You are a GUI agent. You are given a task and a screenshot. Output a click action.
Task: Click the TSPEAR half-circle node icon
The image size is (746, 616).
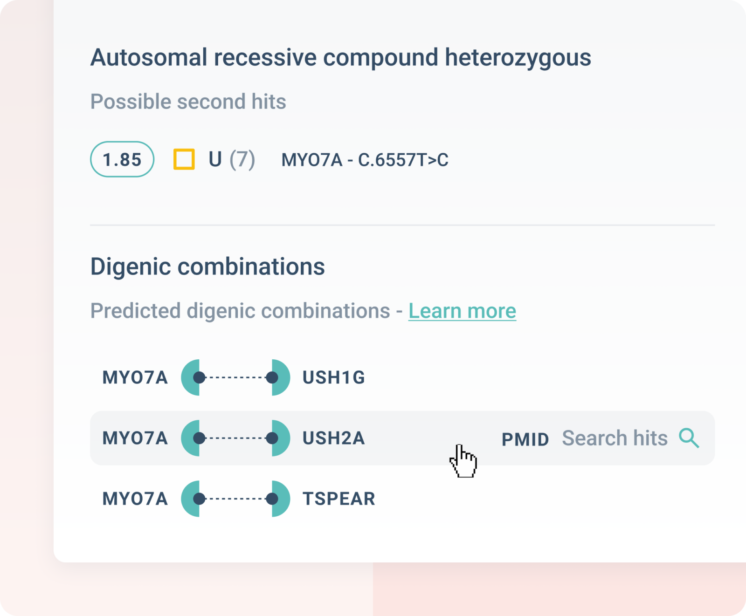pyautogui.click(x=281, y=499)
